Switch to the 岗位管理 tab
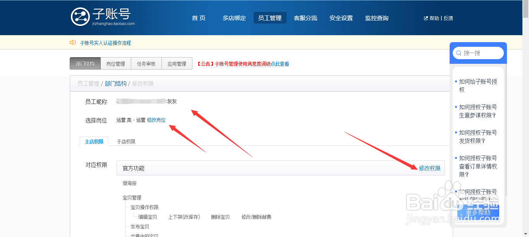 116,64
